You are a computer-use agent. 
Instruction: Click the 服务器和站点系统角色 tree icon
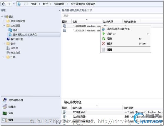[x=10, y=35]
